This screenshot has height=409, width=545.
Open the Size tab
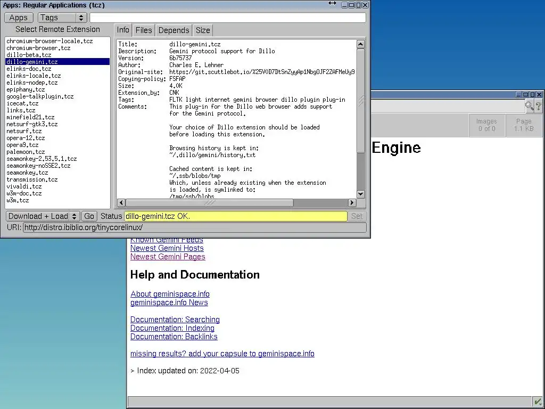(x=203, y=30)
